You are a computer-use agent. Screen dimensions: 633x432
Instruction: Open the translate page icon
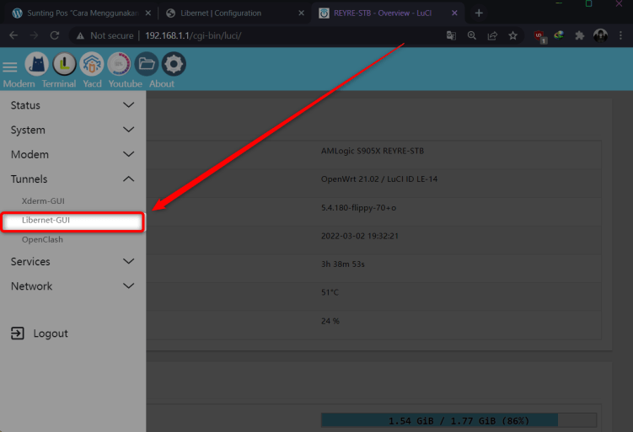click(x=451, y=35)
